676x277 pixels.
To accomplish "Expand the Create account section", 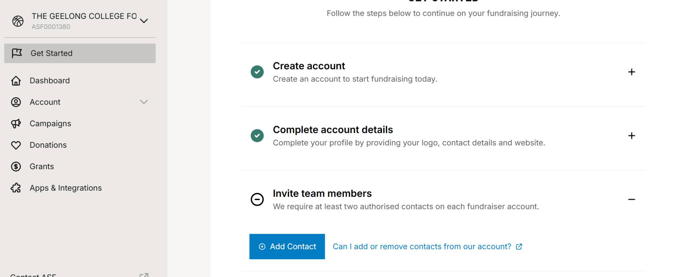I will click(x=631, y=72).
